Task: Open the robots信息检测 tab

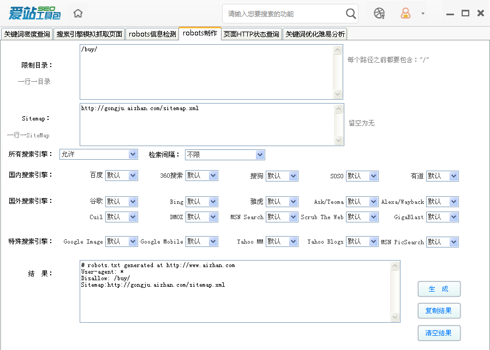Action: point(152,34)
